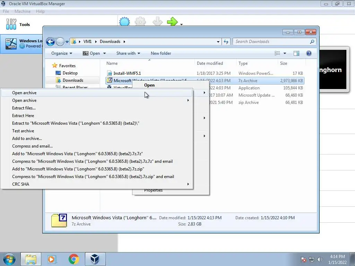The width and height of the screenshot is (355, 266).
Task: Click the Action Center flag tray icon
Action: [303, 259]
